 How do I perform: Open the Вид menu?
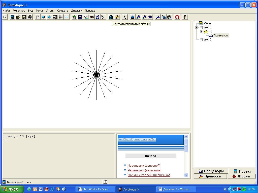[x=30, y=11]
